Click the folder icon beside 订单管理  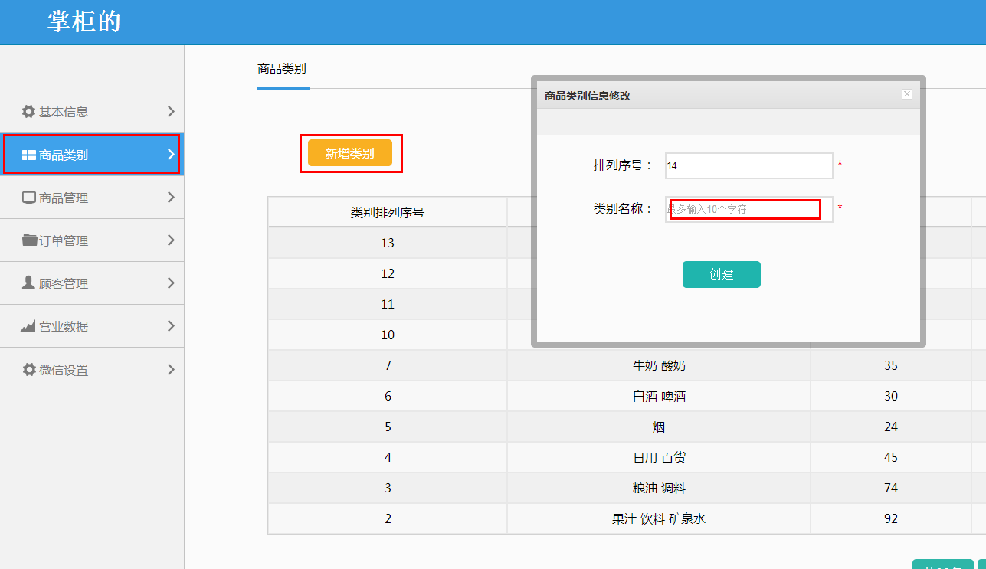pyautogui.click(x=29, y=241)
